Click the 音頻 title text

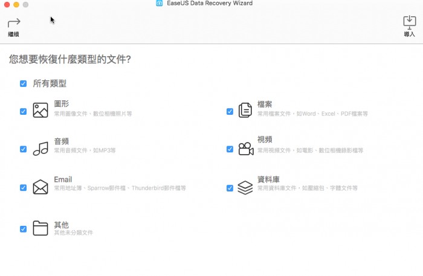[62, 141]
